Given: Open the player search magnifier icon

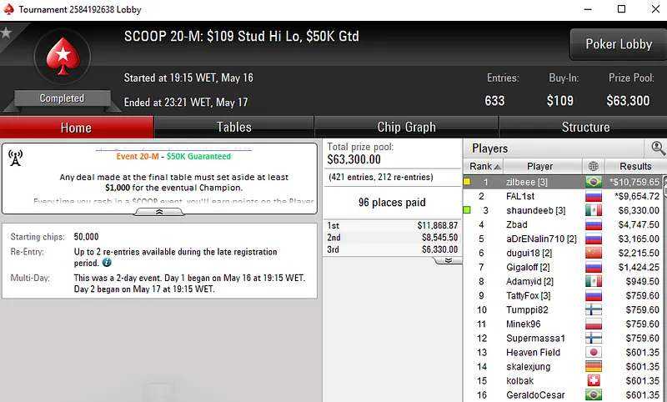Looking at the screenshot, I should point(658,148).
